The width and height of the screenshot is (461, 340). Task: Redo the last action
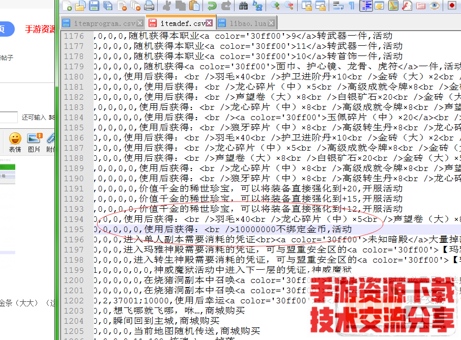pos(225,7)
